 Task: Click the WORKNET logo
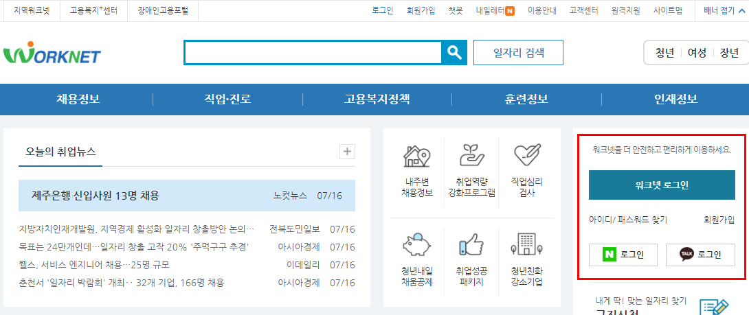52,52
